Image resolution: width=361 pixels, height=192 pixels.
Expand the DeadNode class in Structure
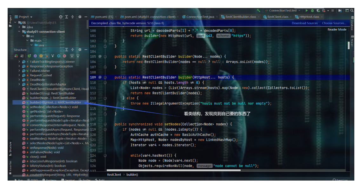19,80
